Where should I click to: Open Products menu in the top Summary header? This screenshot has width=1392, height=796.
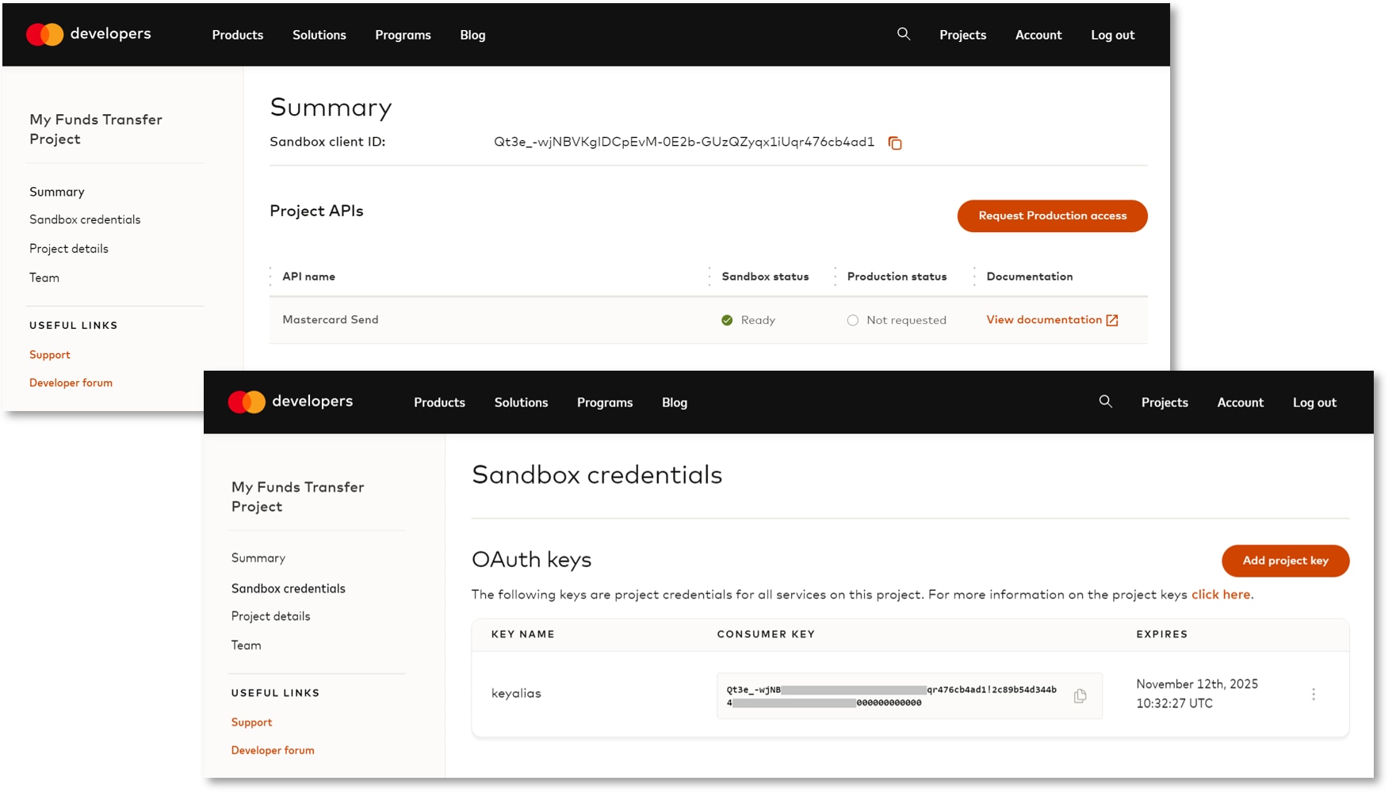[237, 35]
